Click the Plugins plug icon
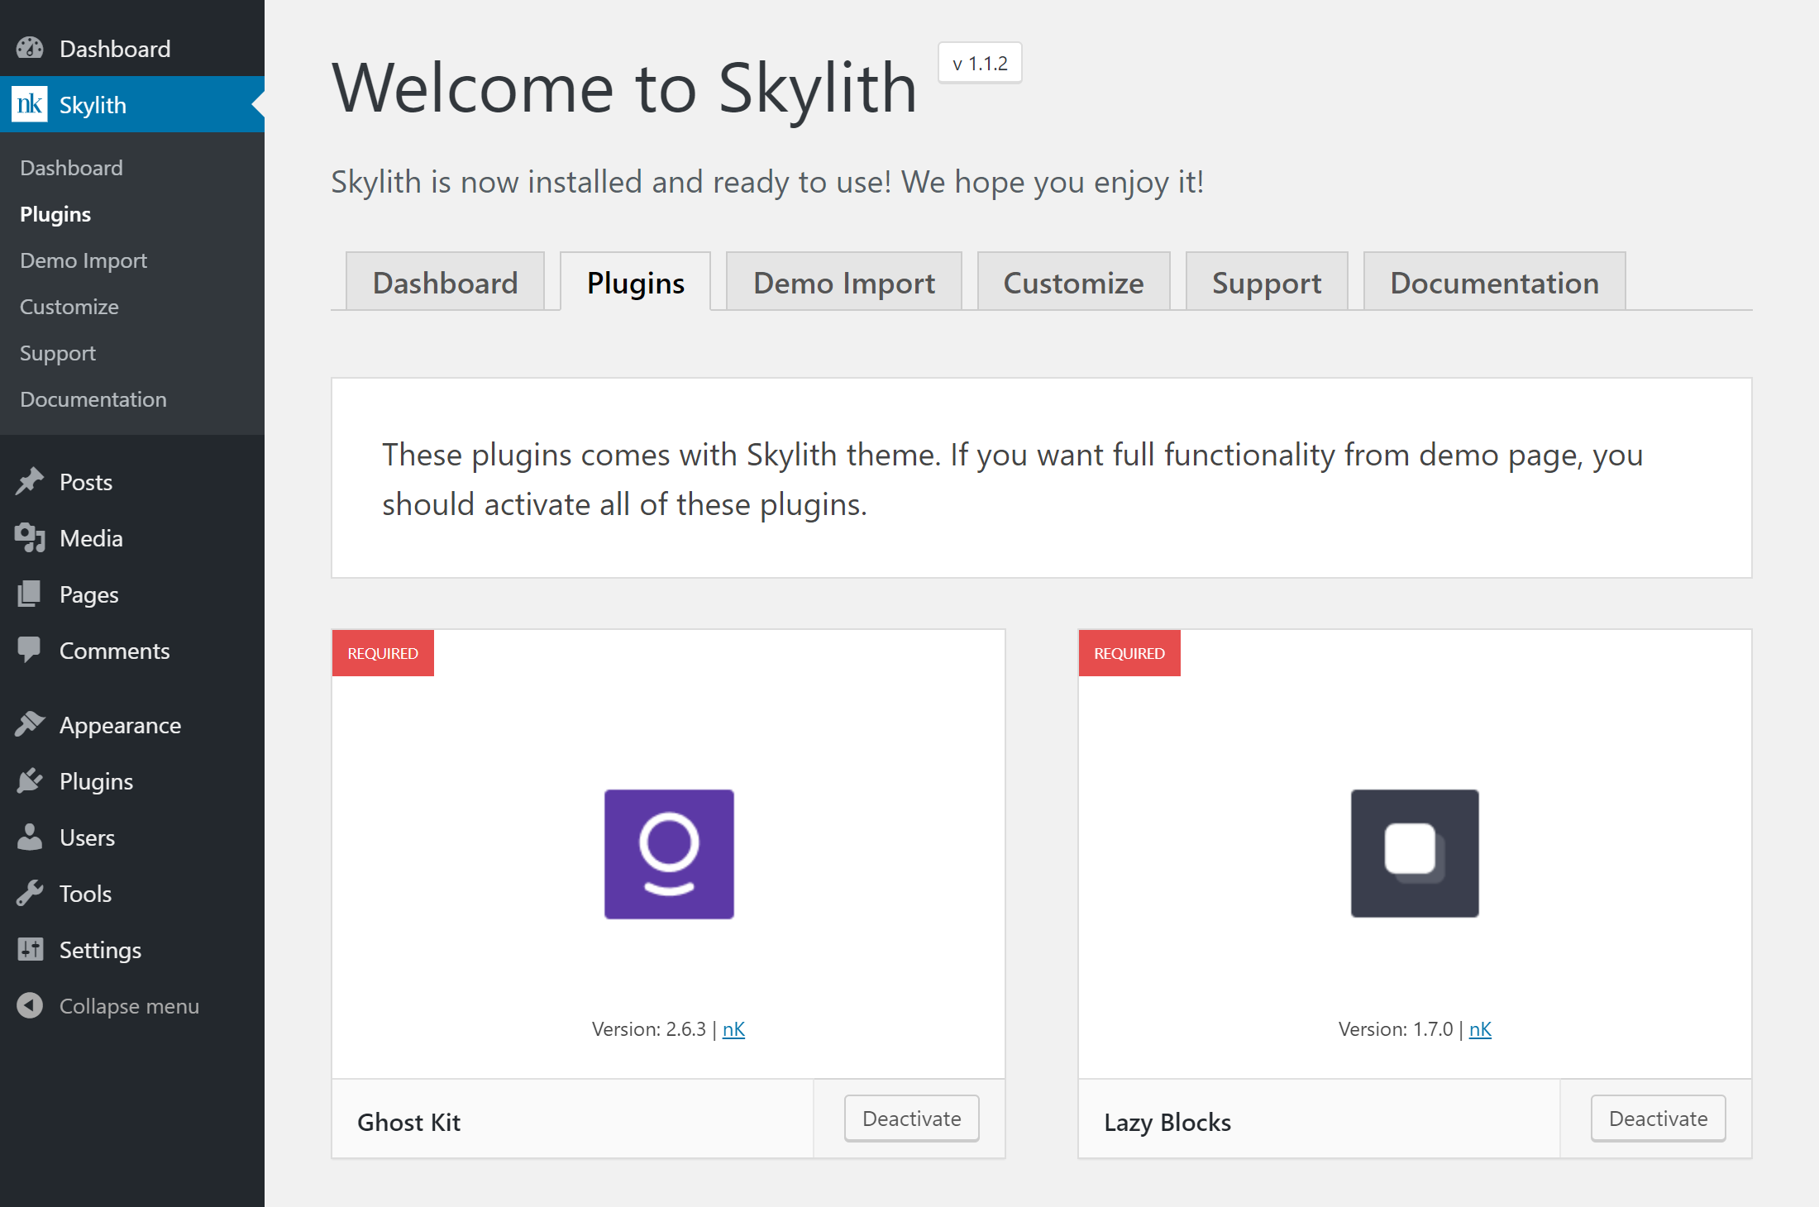Viewport: 1819px width, 1207px height. point(30,780)
